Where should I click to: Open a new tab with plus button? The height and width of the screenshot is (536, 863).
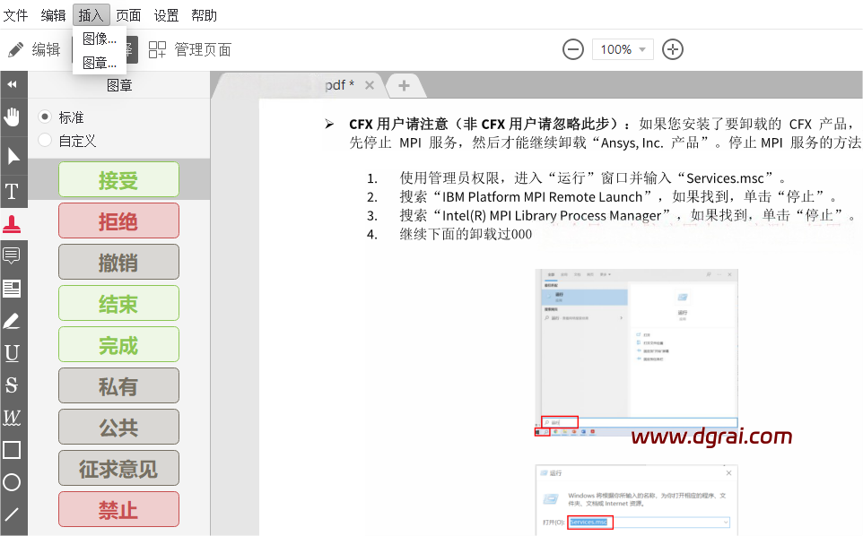tap(404, 85)
